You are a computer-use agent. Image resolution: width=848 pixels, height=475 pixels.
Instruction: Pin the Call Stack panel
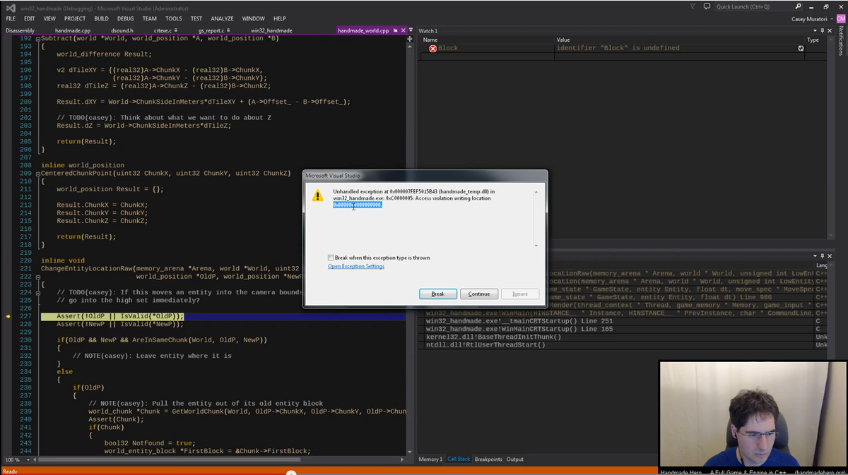(x=822, y=255)
